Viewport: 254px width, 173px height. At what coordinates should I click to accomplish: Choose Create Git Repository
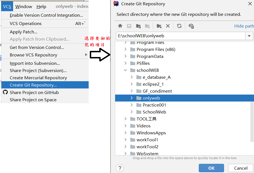[45, 85]
